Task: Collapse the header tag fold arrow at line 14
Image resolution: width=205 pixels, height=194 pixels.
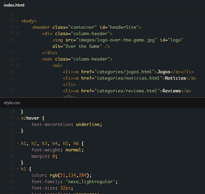Action: pos(18,27)
